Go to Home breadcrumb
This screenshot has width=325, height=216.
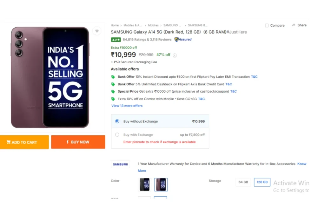pyautogui.click(x=115, y=25)
